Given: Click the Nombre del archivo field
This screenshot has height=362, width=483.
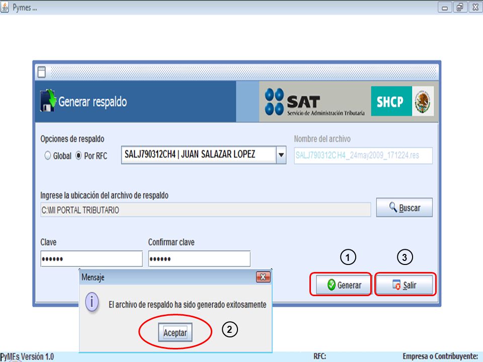Looking at the screenshot, I should tap(363, 155).
